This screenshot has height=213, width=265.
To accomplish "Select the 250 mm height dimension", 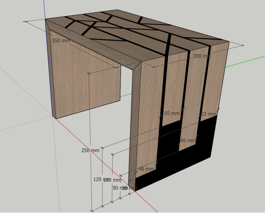I will [91, 151].
